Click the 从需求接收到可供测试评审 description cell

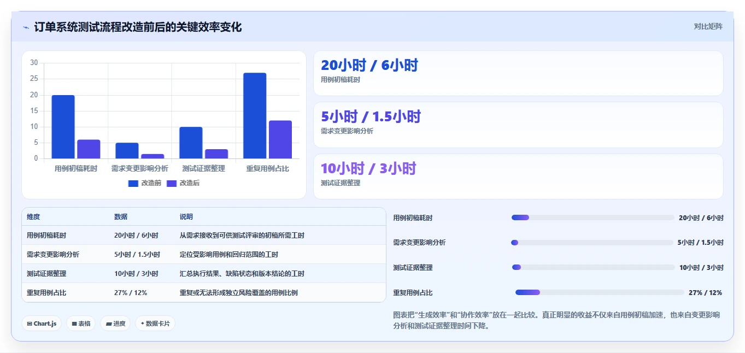[x=242, y=236]
